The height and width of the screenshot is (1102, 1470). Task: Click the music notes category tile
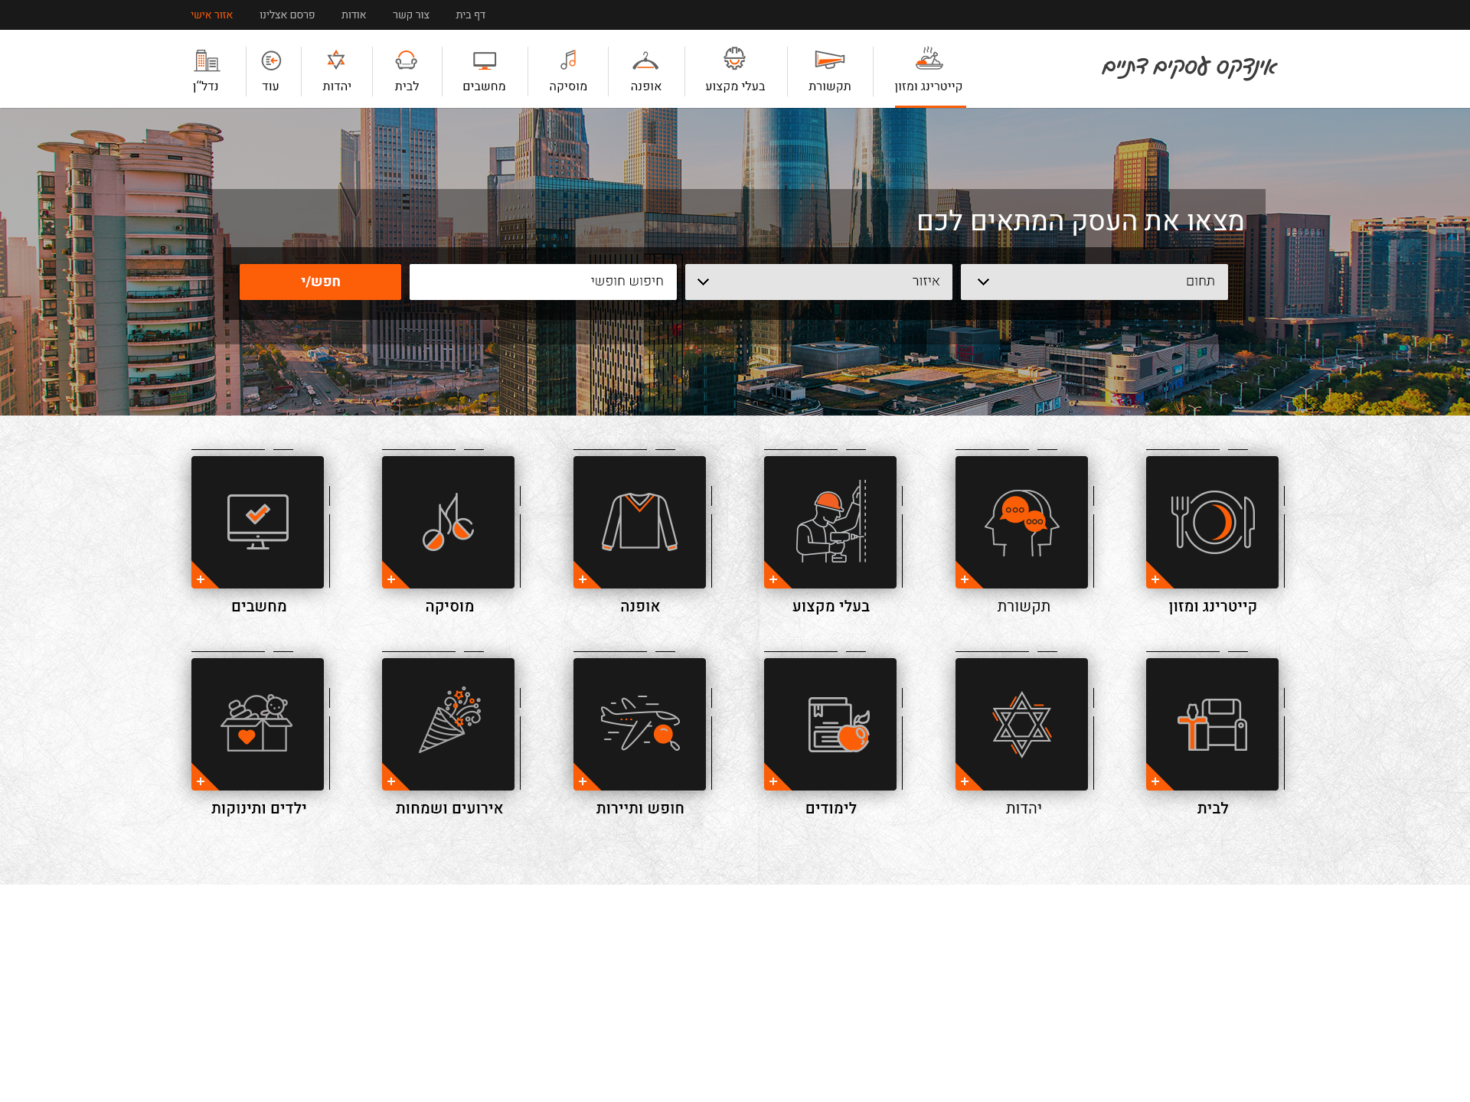tap(448, 523)
